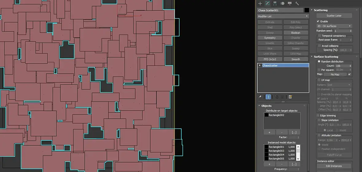Click instanced list scroll up arrow
Image resolution: width=362 pixels, height=172 pixels.
[x=298, y=147]
